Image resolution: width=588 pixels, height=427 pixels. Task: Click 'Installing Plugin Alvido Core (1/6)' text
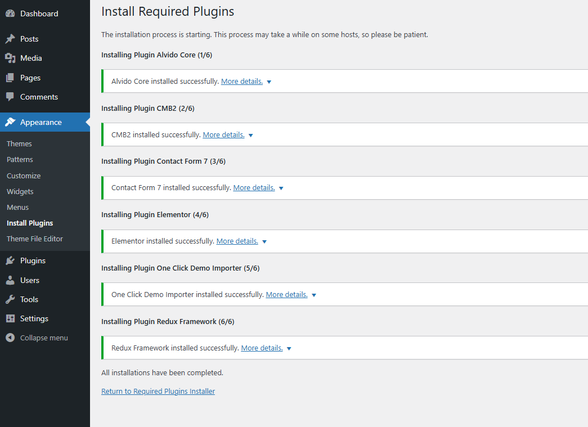pyautogui.click(x=157, y=55)
